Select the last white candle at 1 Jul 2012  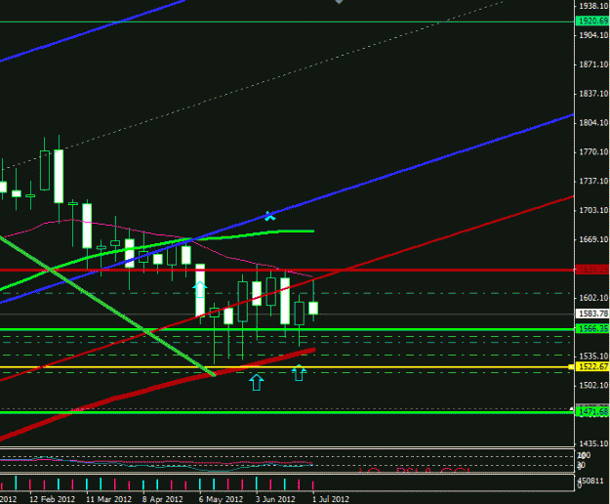click(x=313, y=308)
